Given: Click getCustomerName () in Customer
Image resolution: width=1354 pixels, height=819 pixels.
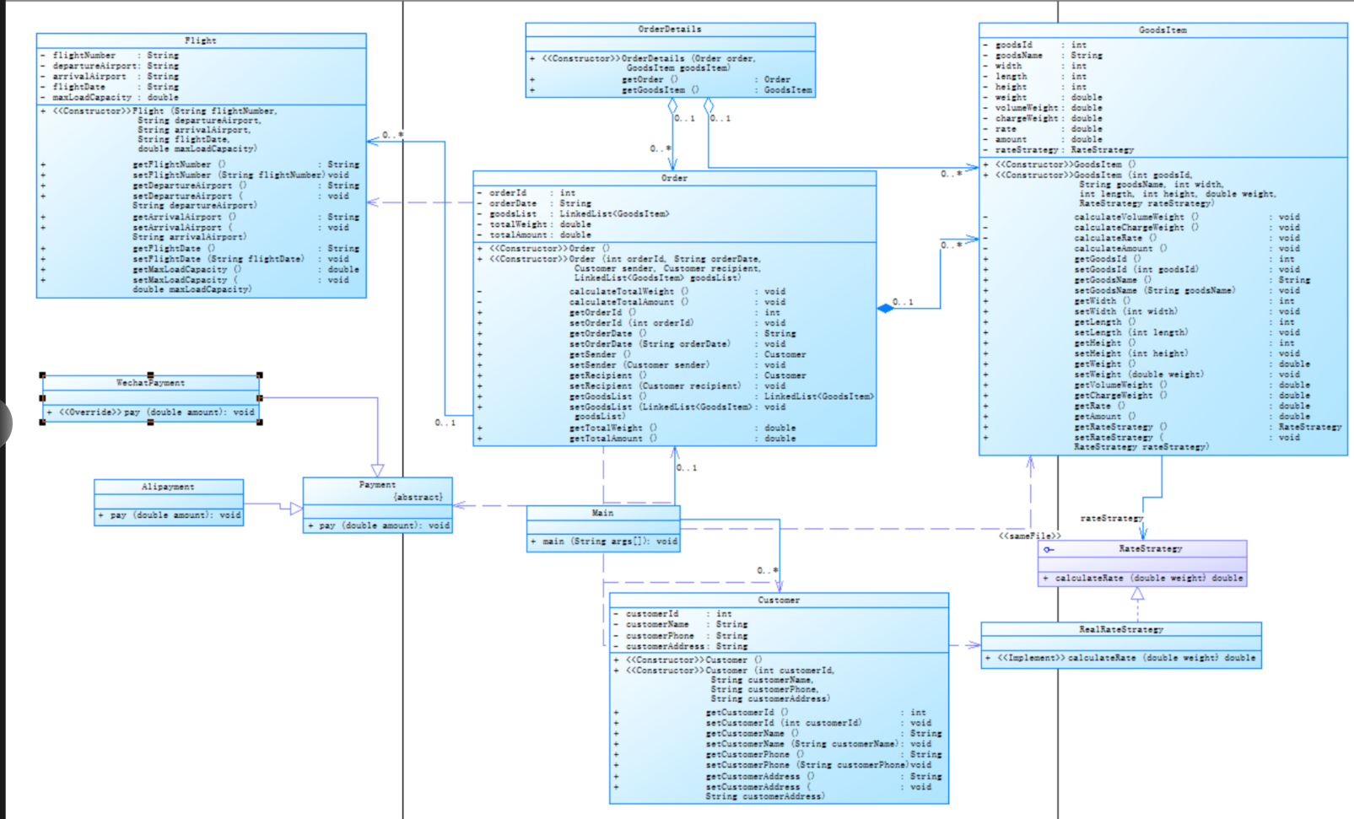Looking at the screenshot, I should click(753, 734).
